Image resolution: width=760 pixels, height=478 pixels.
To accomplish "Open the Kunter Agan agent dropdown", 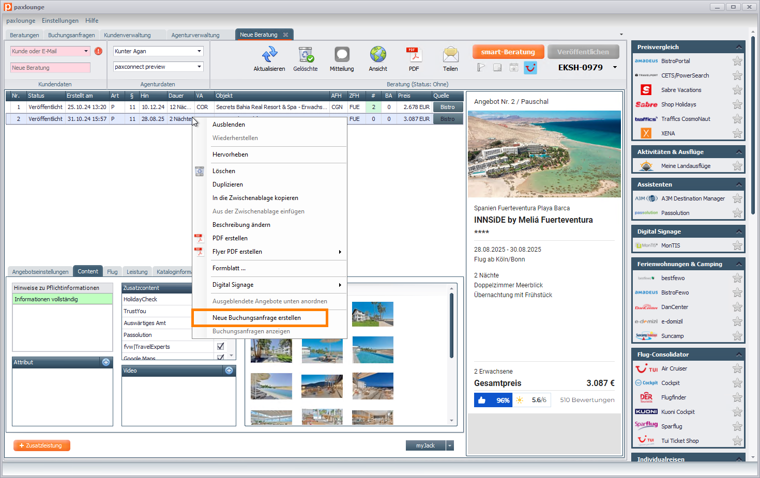I will (x=199, y=51).
